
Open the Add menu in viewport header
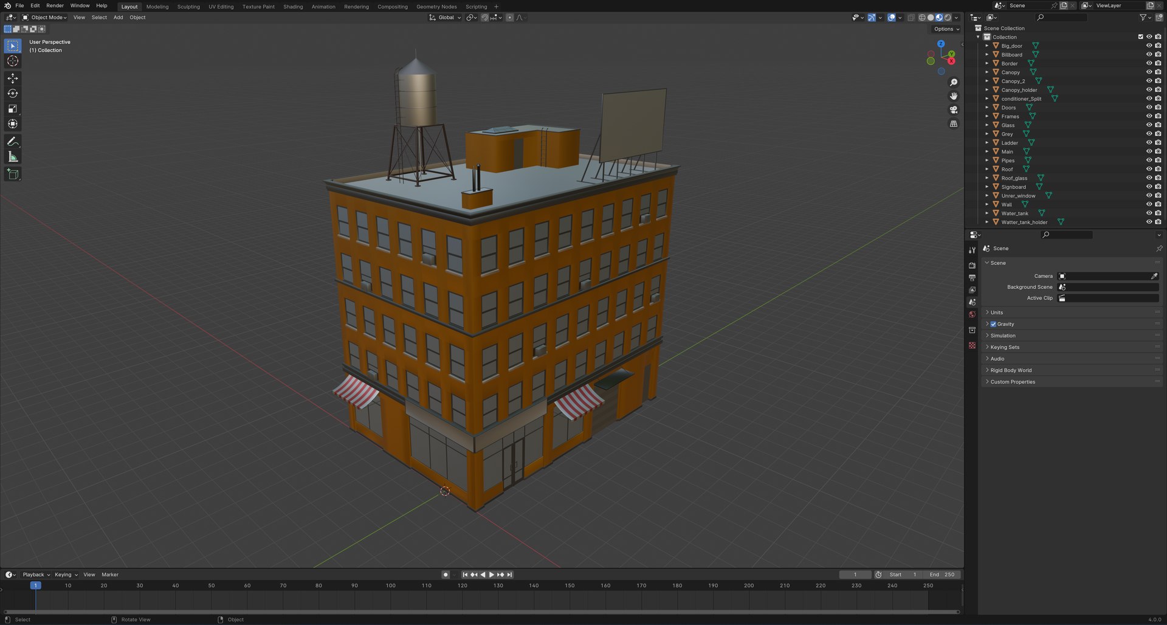click(118, 18)
